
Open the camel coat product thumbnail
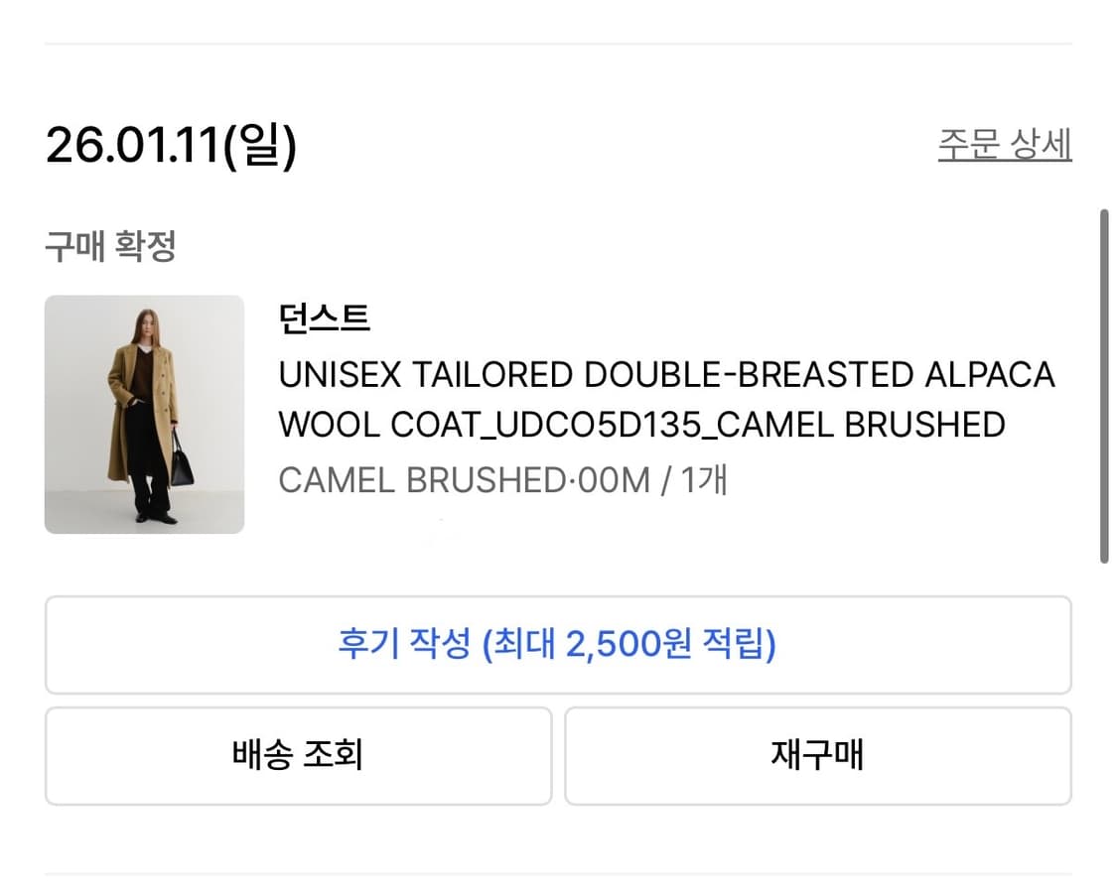(x=144, y=414)
